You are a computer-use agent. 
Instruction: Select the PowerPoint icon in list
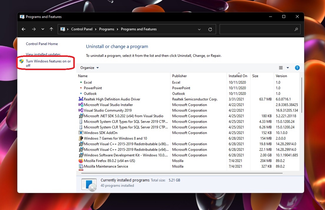tap(81, 88)
